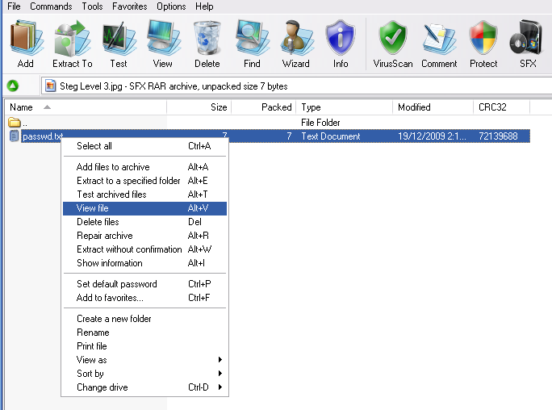Open the Tools menu
This screenshot has height=410, width=552.
tap(92, 6)
